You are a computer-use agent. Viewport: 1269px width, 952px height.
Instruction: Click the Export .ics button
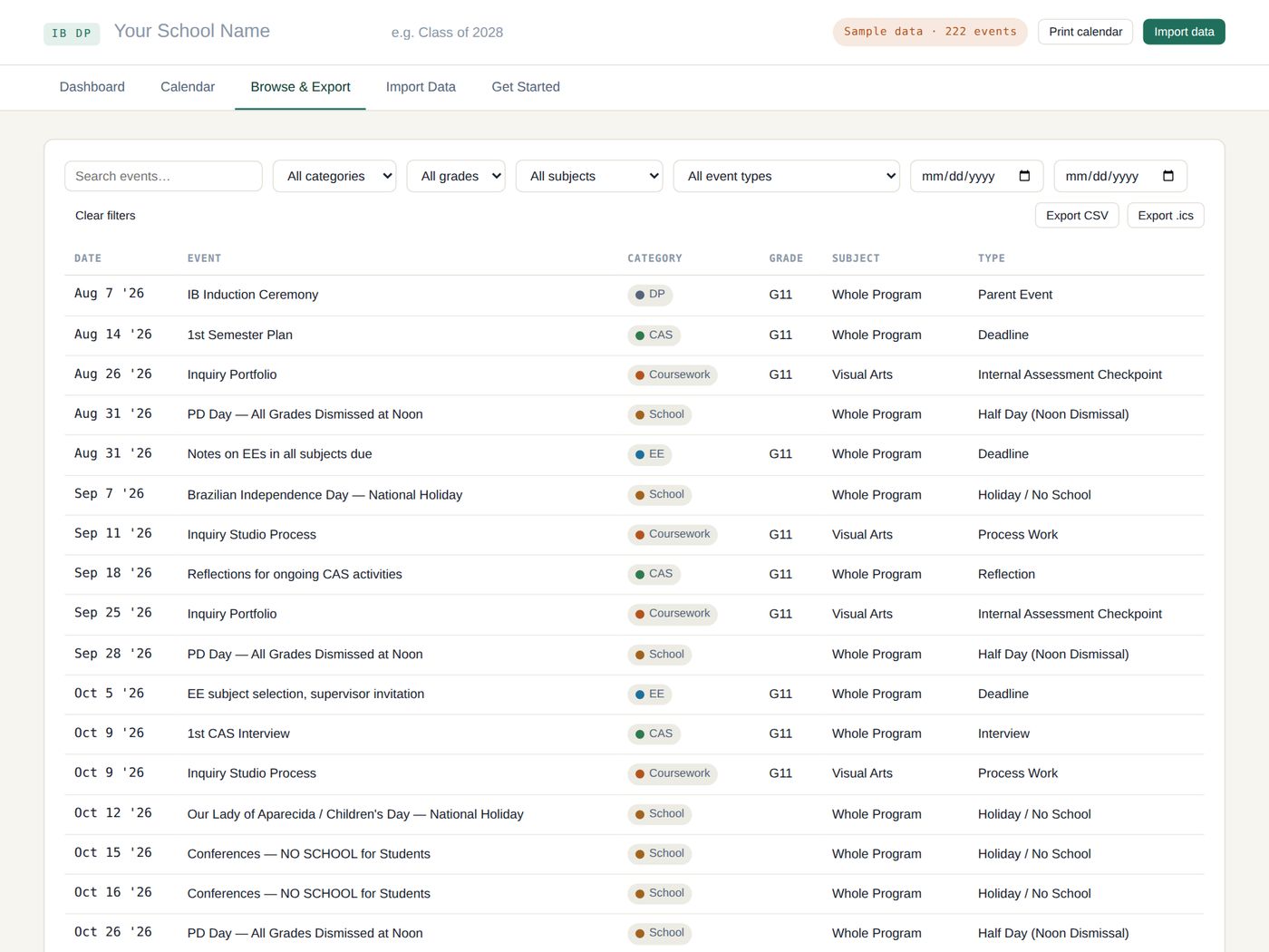click(x=1166, y=216)
